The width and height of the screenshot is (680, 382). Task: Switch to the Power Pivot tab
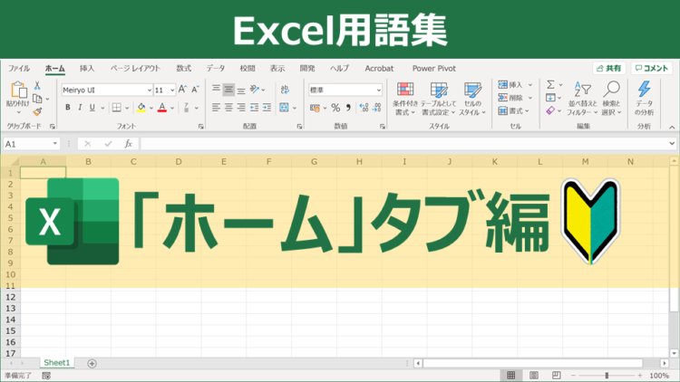point(433,69)
